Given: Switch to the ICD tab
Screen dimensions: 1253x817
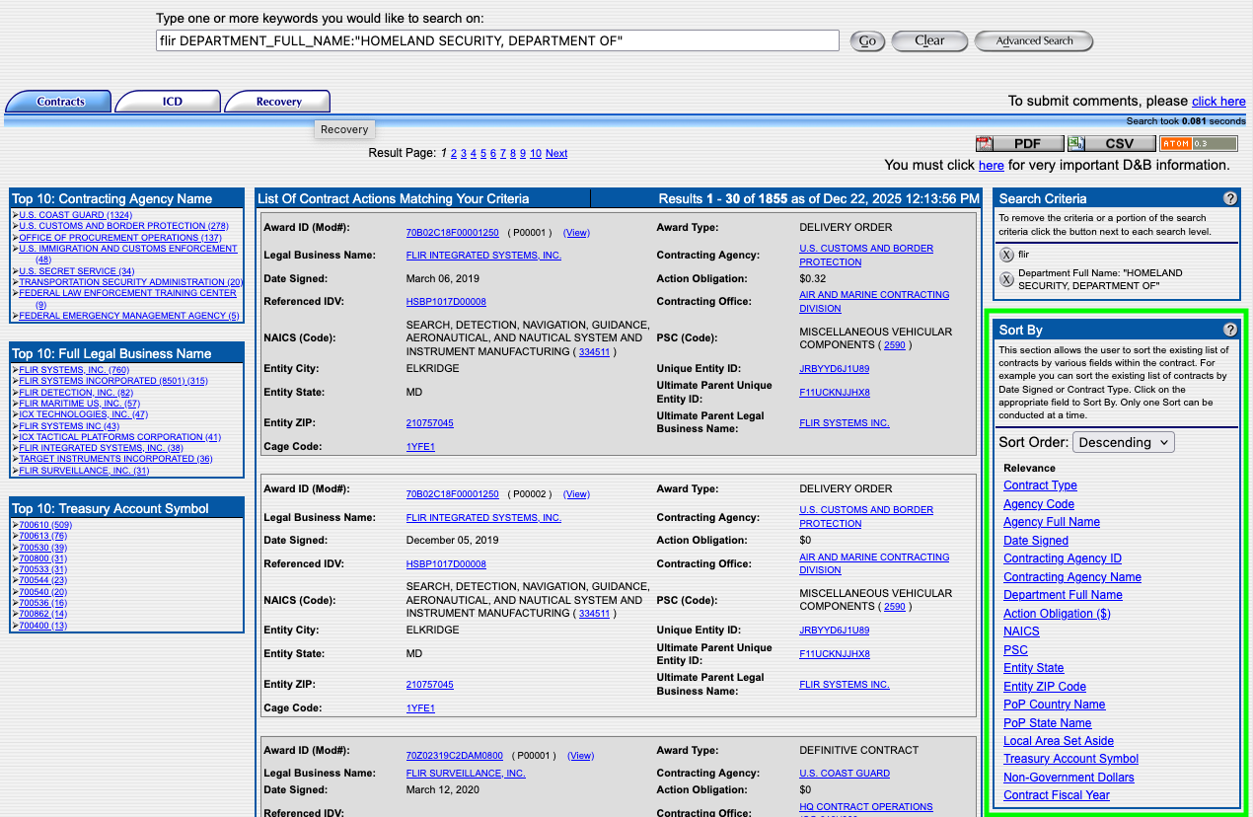Looking at the screenshot, I should [x=168, y=101].
